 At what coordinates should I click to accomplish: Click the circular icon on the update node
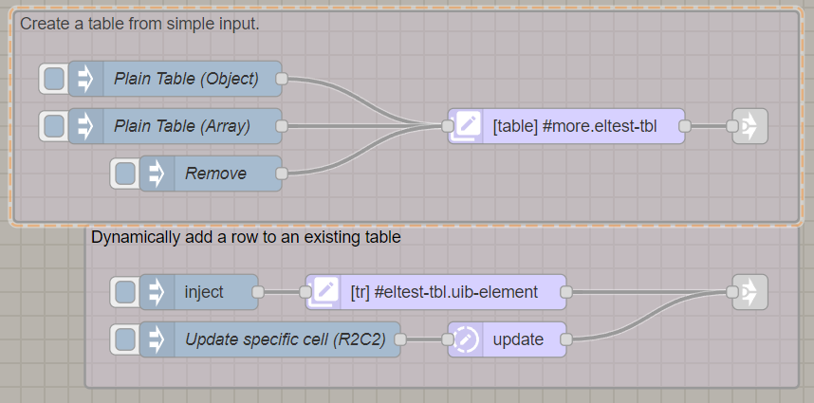click(466, 339)
